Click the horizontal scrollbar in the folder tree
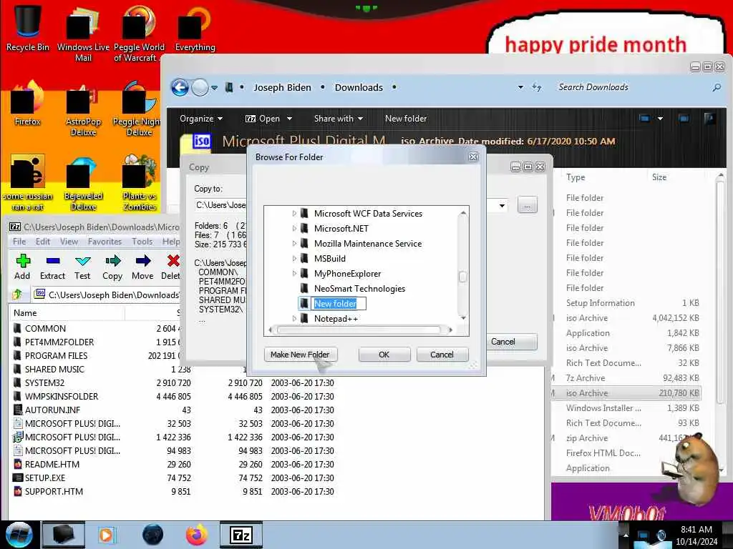Image resolution: width=733 pixels, height=549 pixels. click(x=359, y=330)
